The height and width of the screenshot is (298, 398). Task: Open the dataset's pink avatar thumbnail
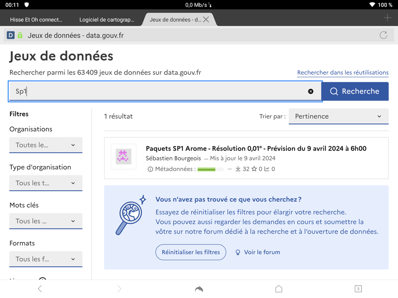coord(124,157)
